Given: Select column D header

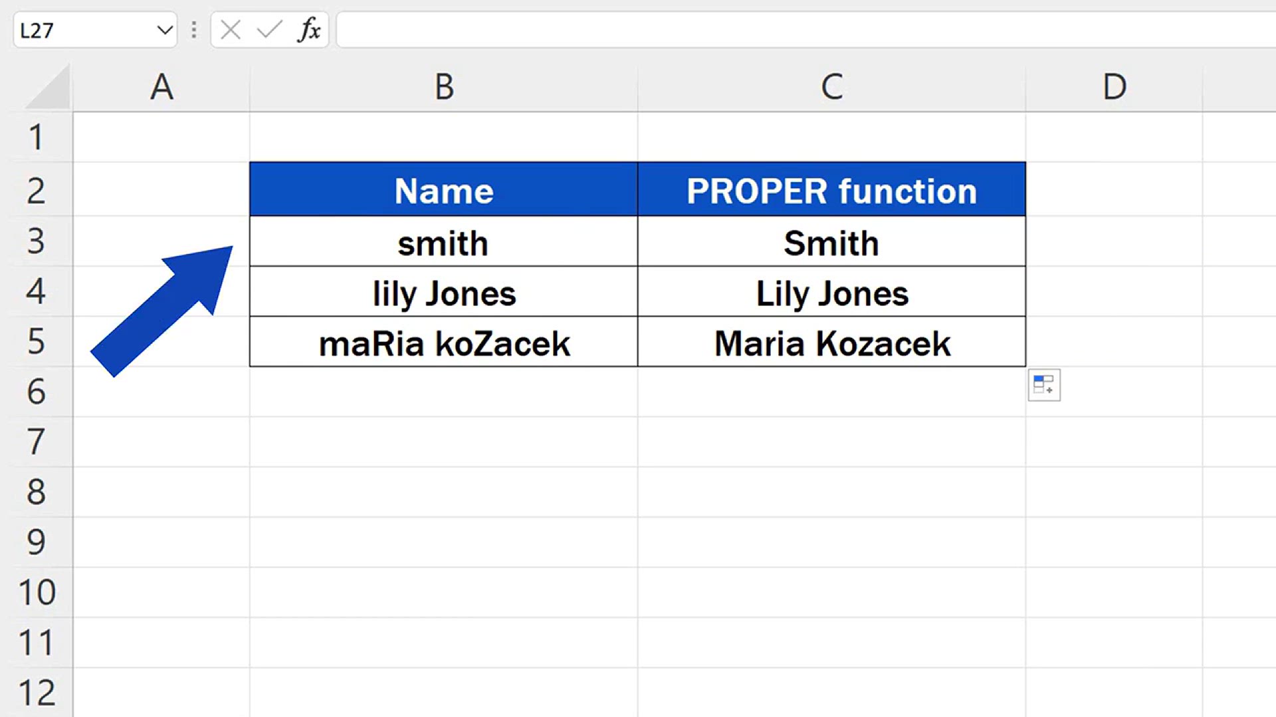Looking at the screenshot, I should [1115, 87].
